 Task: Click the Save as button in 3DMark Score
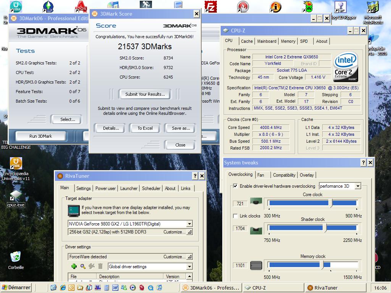[181, 128]
